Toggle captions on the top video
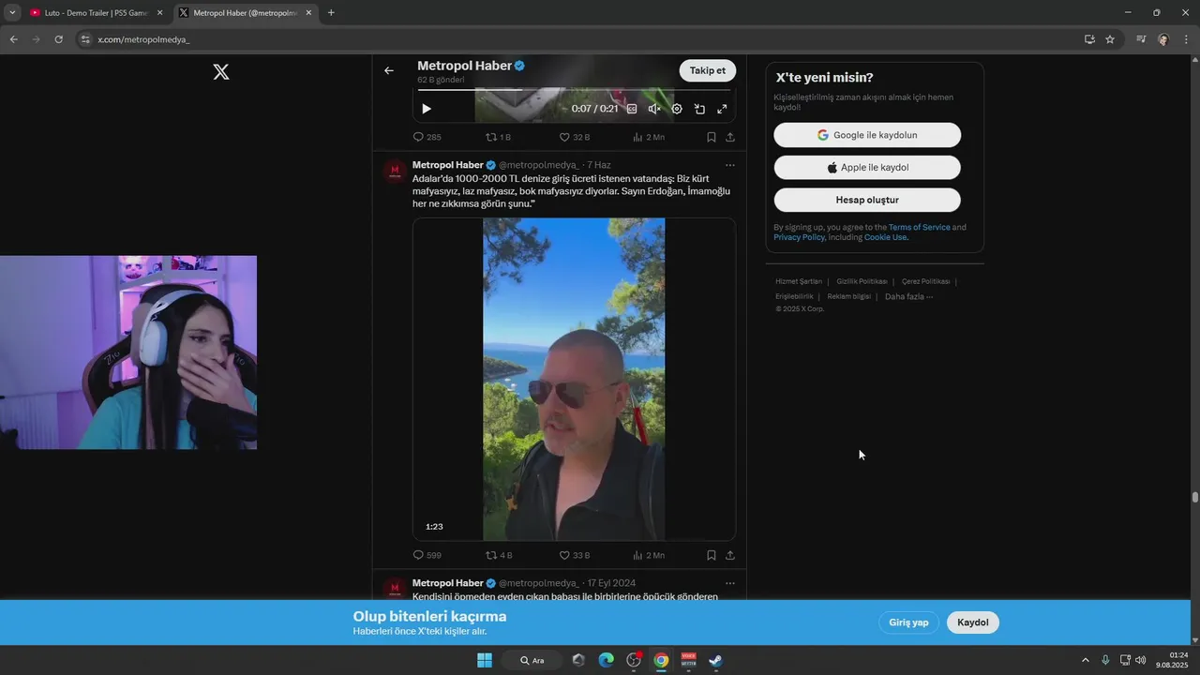The width and height of the screenshot is (1200, 675). coord(632,109)
